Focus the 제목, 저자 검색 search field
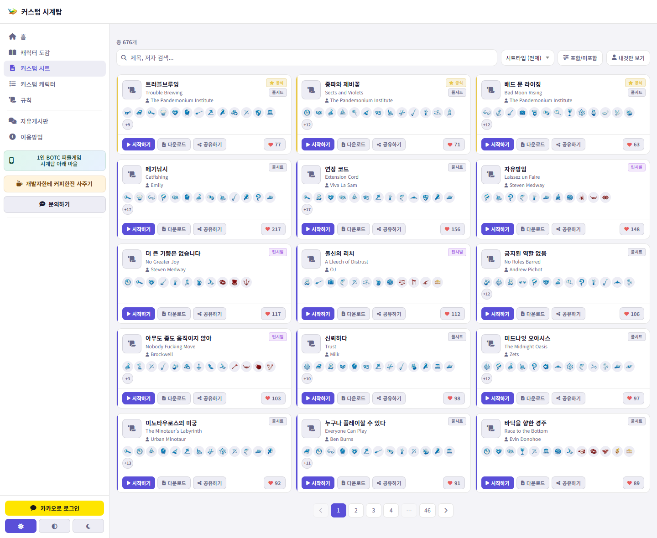Image resolution: width=657 pixels, height=538 pixels. [x=307, y=58]
